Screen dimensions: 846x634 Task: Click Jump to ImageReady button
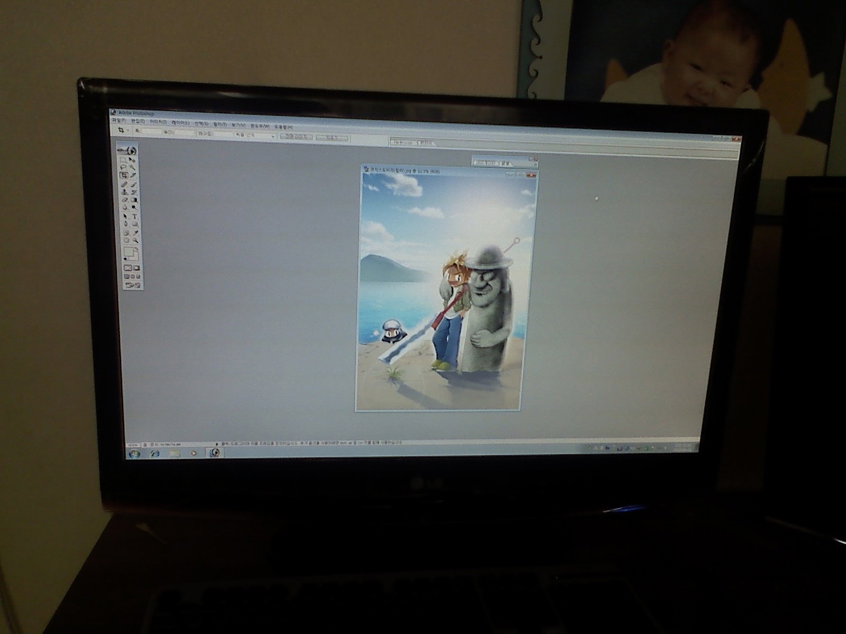pos(132,285)
